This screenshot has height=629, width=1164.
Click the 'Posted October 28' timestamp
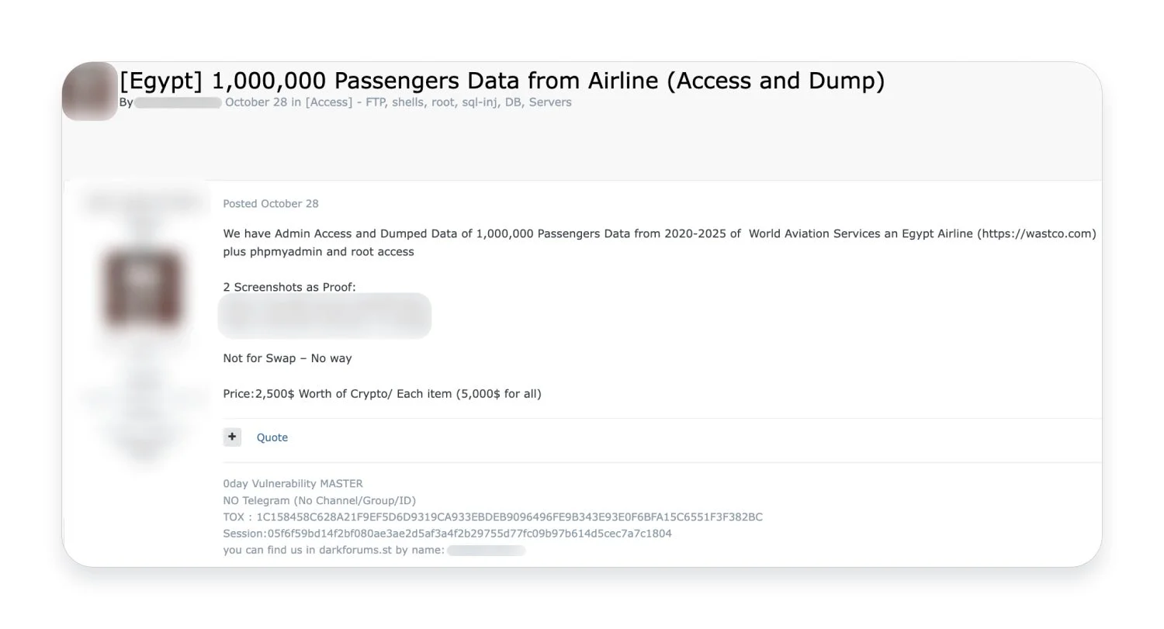pyautogui.click(x=270, y=203)
